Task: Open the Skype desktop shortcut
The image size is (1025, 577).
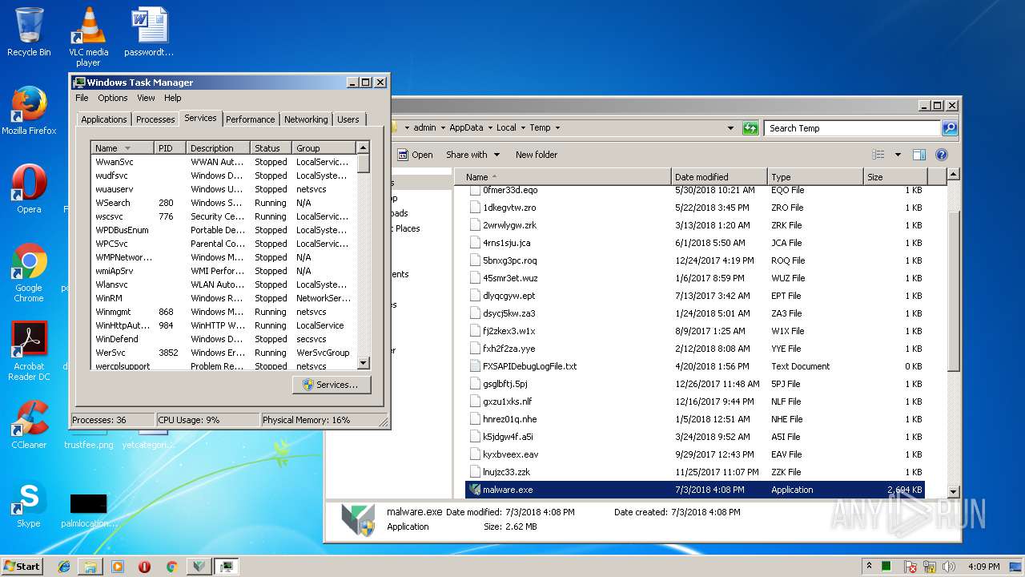Action: pos(29,503)
